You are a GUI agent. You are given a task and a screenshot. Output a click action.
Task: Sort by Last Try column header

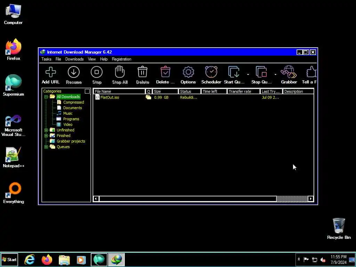coord(271,91)
